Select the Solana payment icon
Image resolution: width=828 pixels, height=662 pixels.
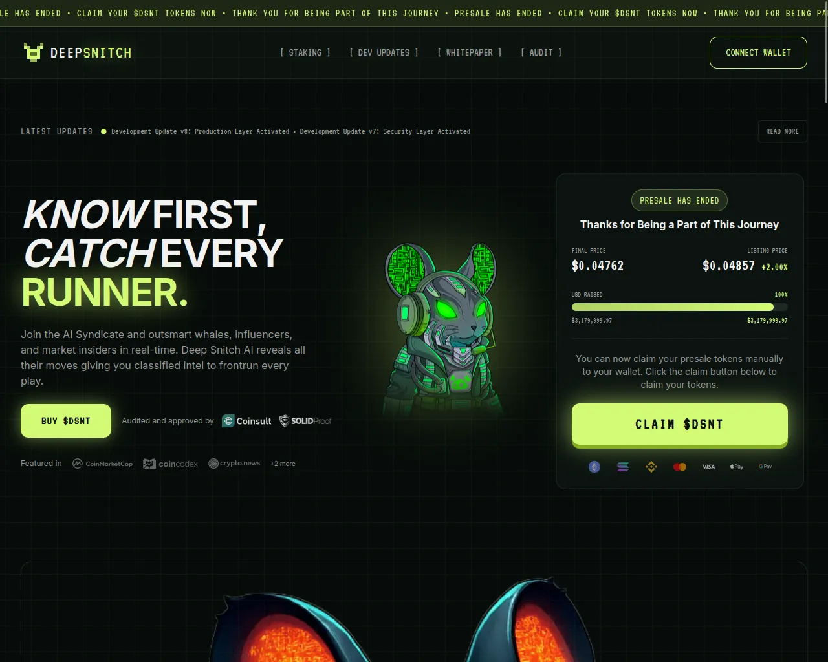click(x=623, y=467)
